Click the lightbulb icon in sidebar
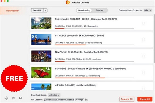155x103 pixels. point(7,98)
